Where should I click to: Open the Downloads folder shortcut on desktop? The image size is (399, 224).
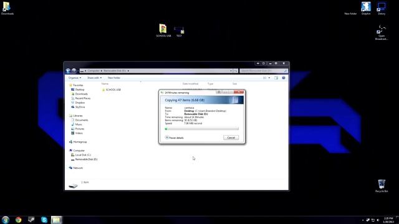[7, 8]
